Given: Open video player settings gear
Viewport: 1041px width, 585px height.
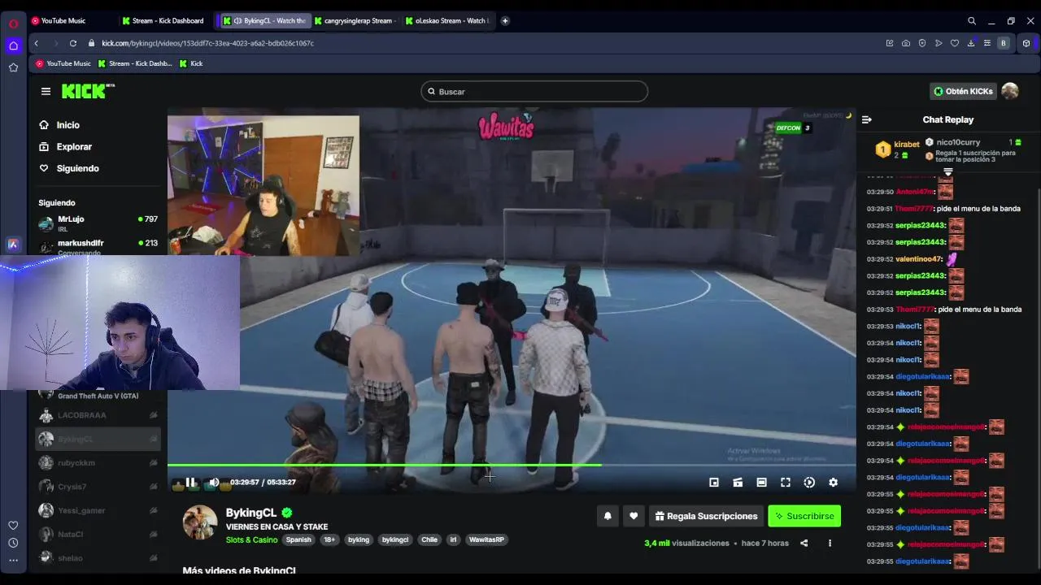Looking at the screenshot, I should click(x=833, y=483).
